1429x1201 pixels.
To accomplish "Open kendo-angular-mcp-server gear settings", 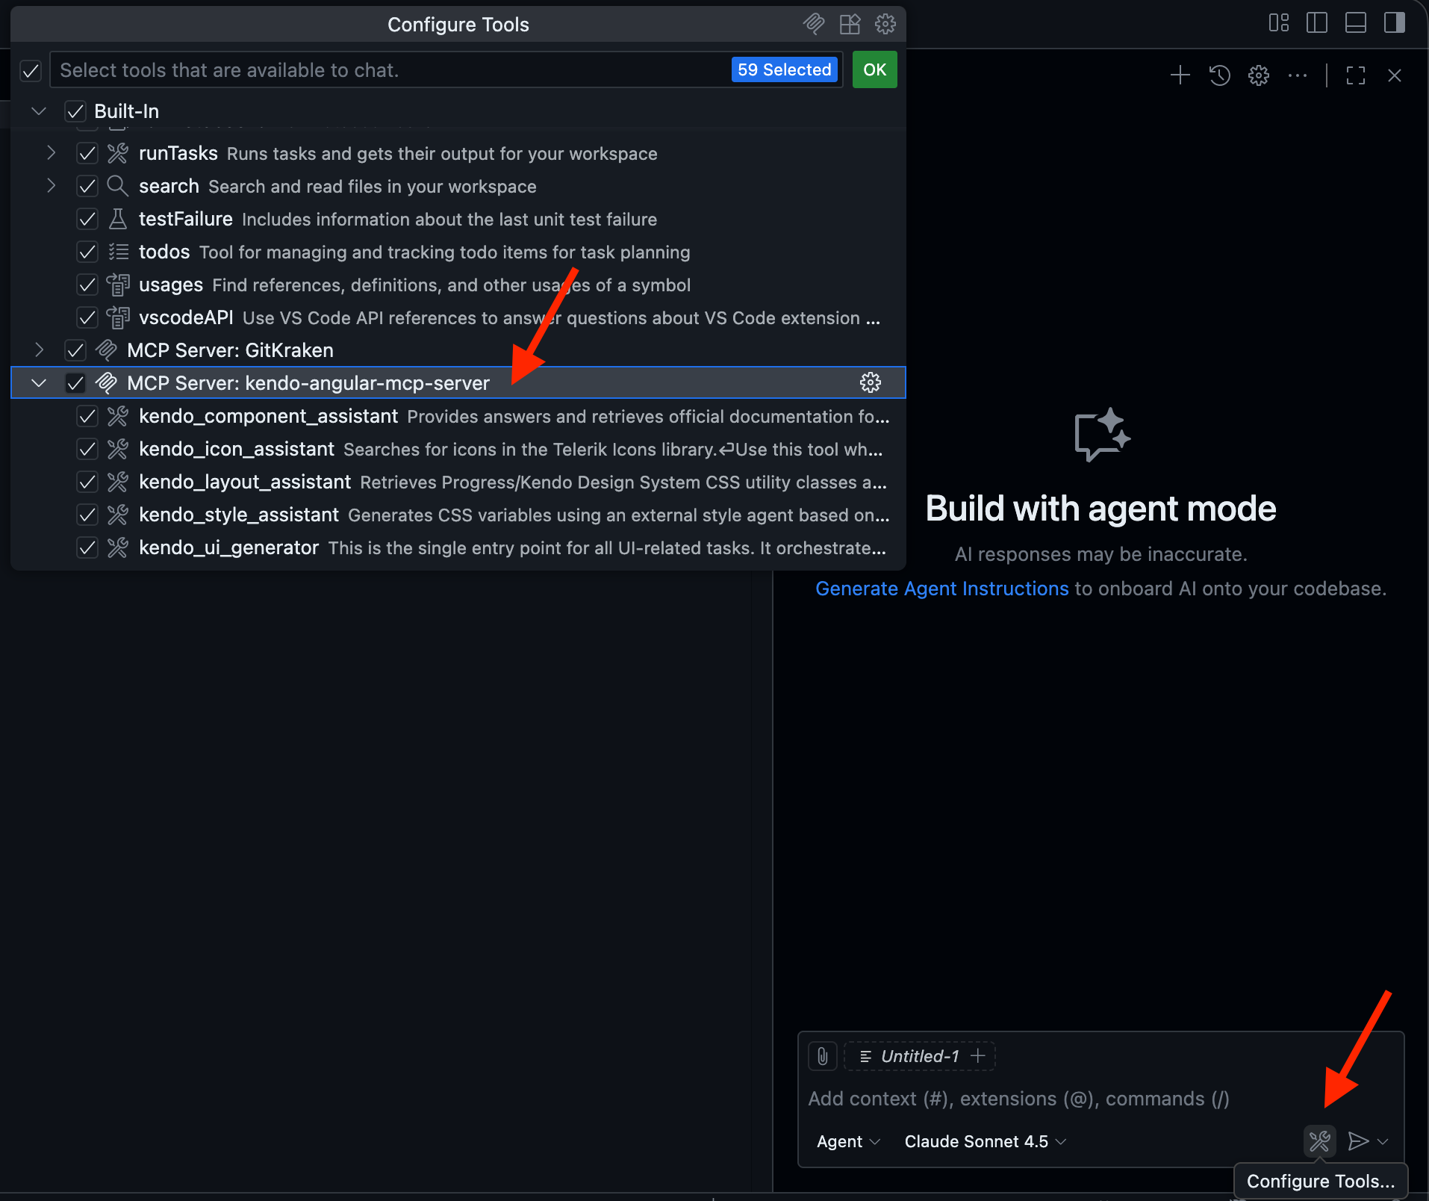I will point(871,382).
